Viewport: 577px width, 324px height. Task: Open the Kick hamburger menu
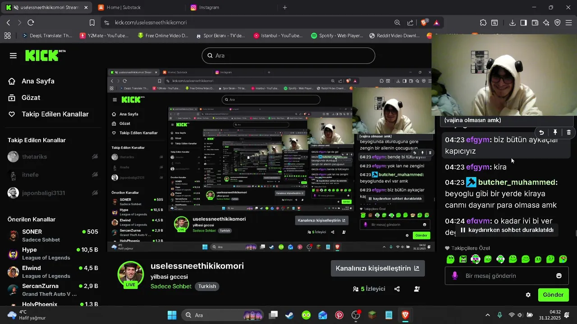(x=13, y=55)
